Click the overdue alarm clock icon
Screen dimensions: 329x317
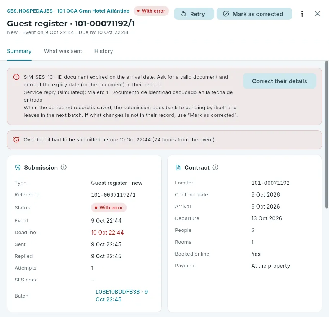coord(16,139)
